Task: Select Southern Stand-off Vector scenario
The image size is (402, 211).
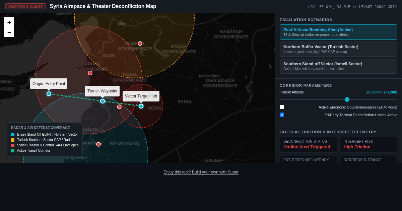Action: pos(338,66)
